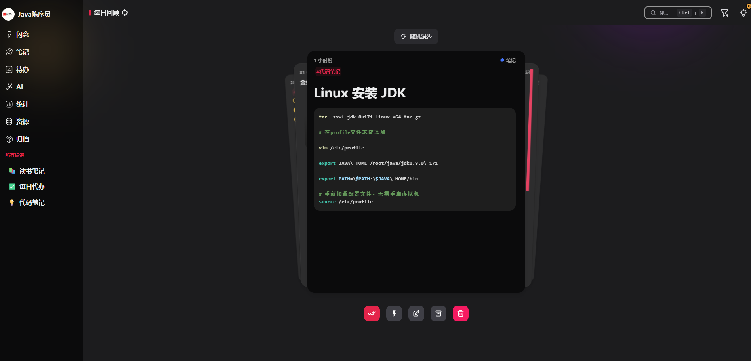The height and width of the screenshot is (361, 751).
Task: Click the 每日回顾 page title
Action: point(107,13)
